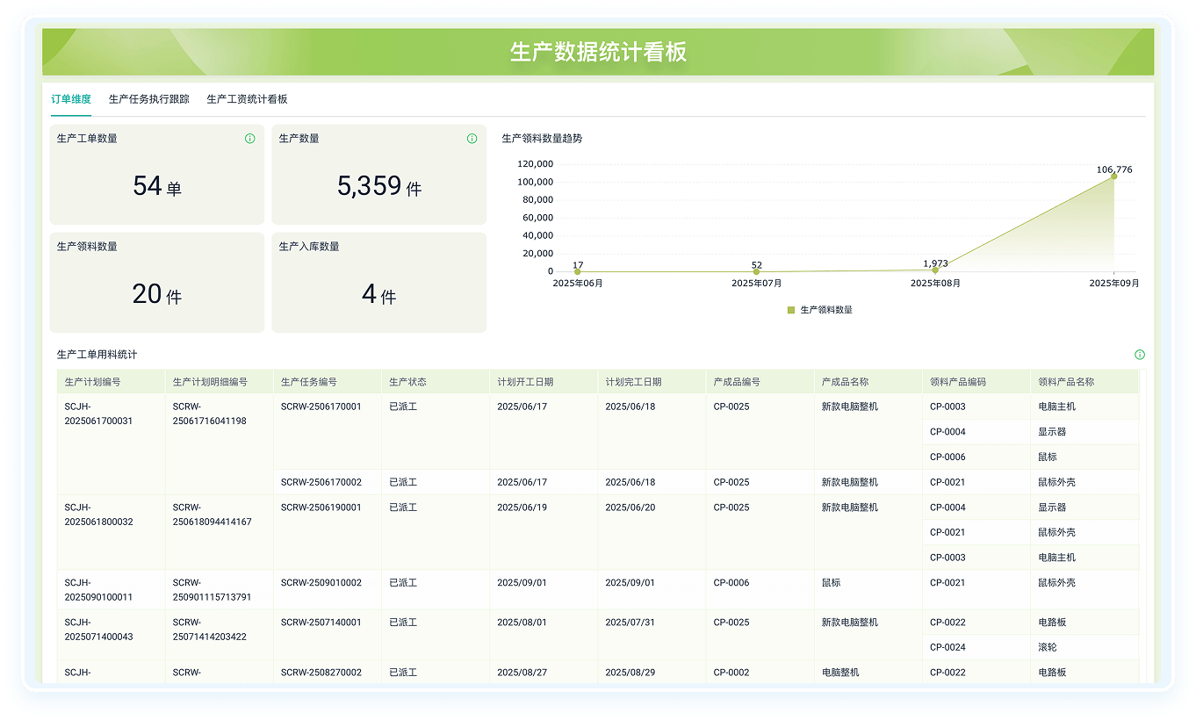Switch to 生产任务执行跟踪 tab
The width and height of the screenshot is (1196, 720).
click(149, 99)
